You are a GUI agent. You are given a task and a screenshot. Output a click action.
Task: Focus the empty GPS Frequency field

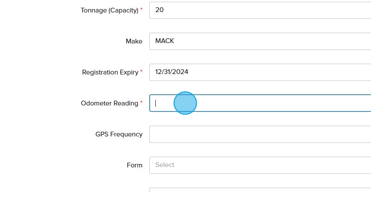point(259,134)
